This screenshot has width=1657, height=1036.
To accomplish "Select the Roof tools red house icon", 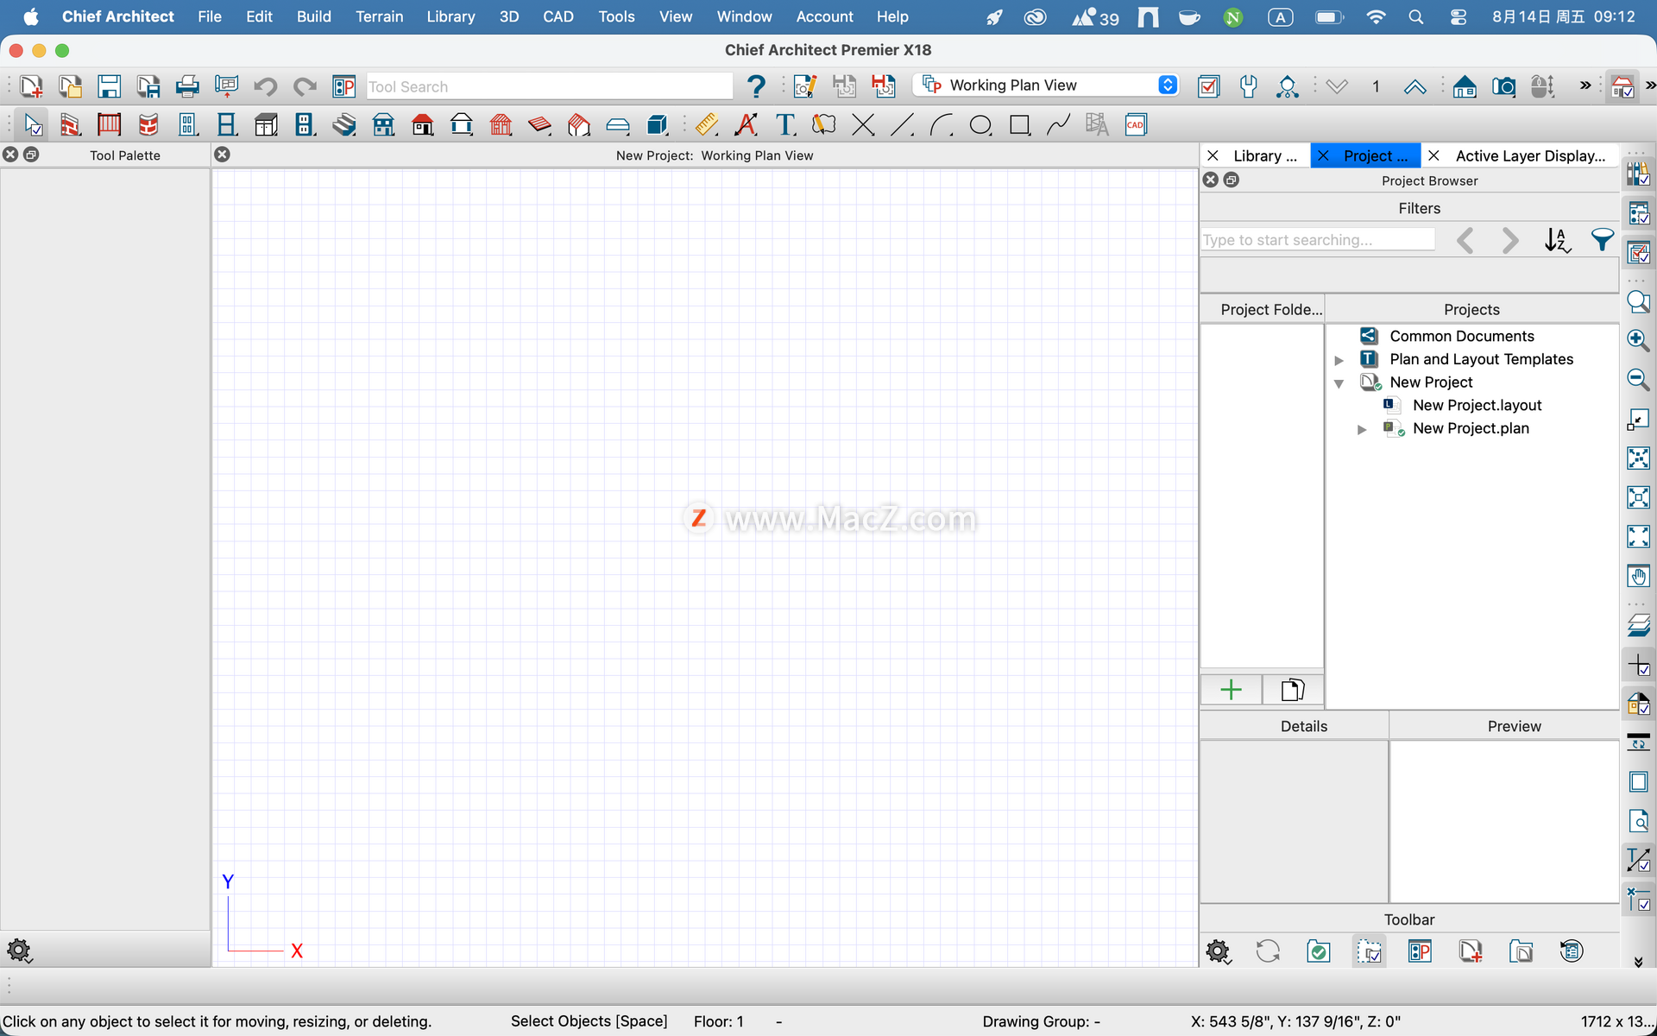I will (423, 125).
